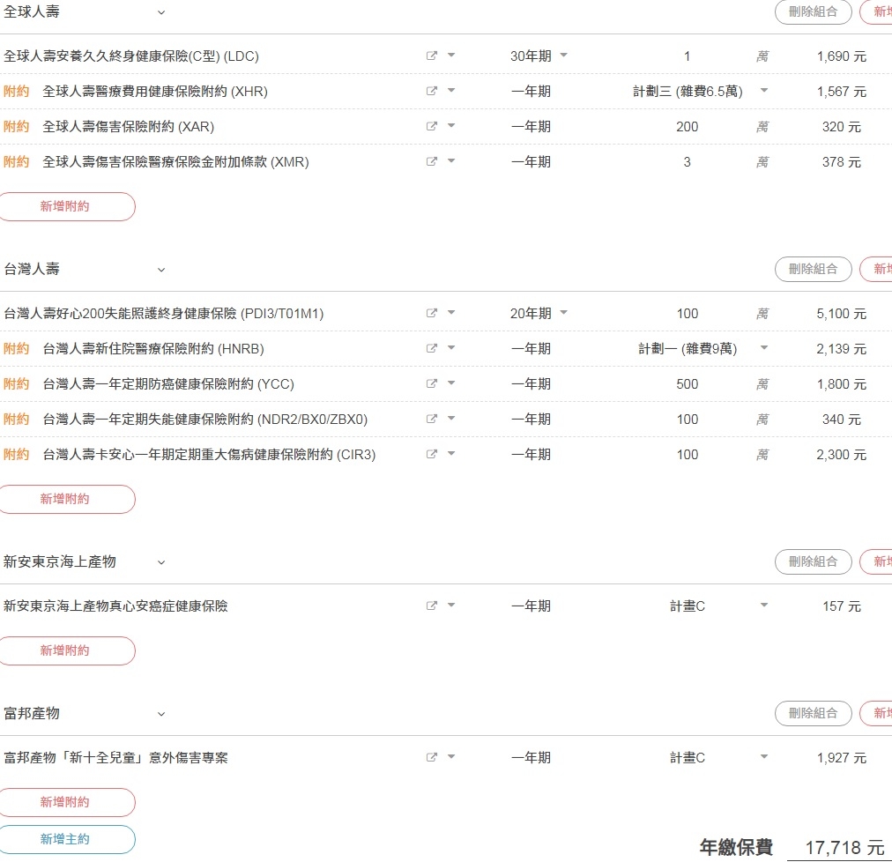Click 刪除組合 for the 全球人壽 group
Screen dimensions: 892x862
click(813, 12)
